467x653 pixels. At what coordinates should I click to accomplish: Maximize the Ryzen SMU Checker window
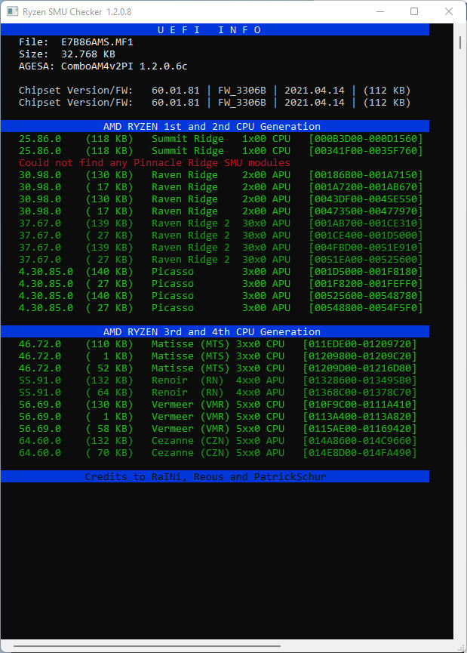coord(414,11)
